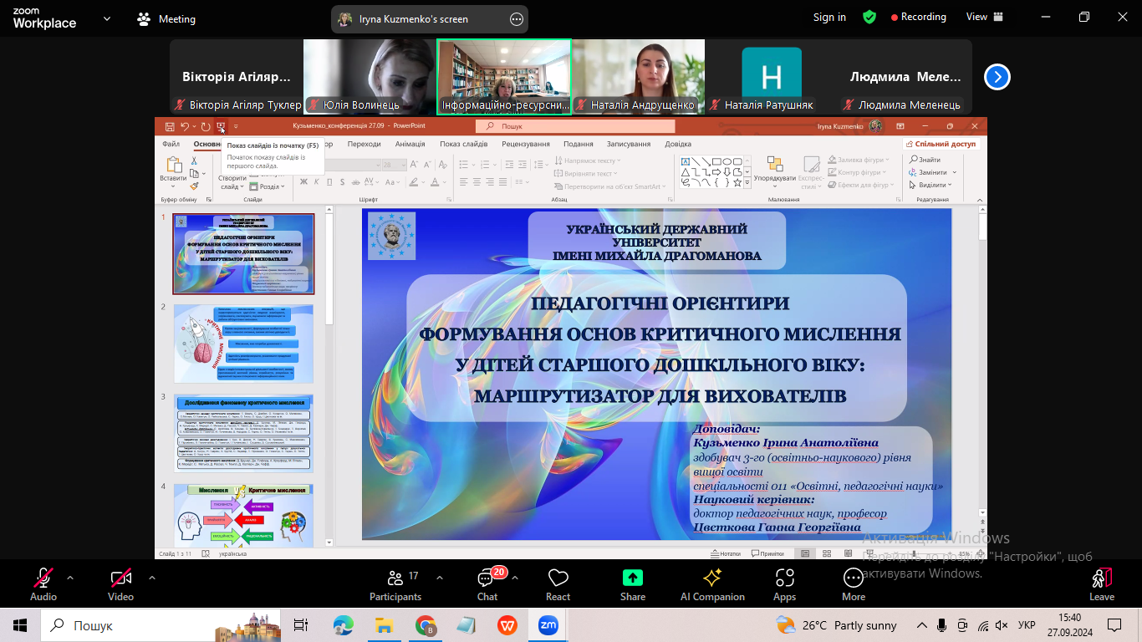This screenshot has width=1142, height=642.
Task: Click the Save icon in PowerPoint title bar
Action: (x=170, y=126)
